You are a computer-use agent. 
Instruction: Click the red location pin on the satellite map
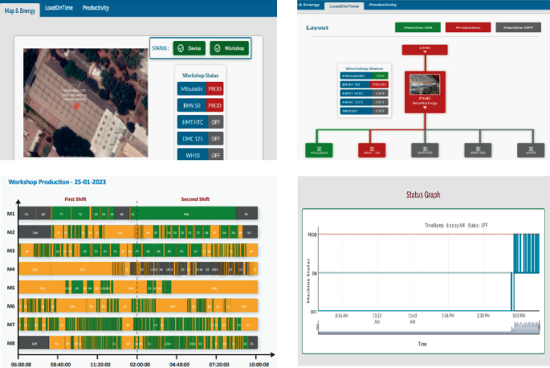76,106
